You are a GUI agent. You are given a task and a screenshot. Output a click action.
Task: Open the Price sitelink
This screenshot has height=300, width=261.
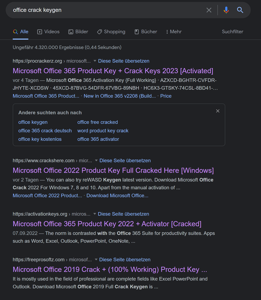click(x=166, y=96)
